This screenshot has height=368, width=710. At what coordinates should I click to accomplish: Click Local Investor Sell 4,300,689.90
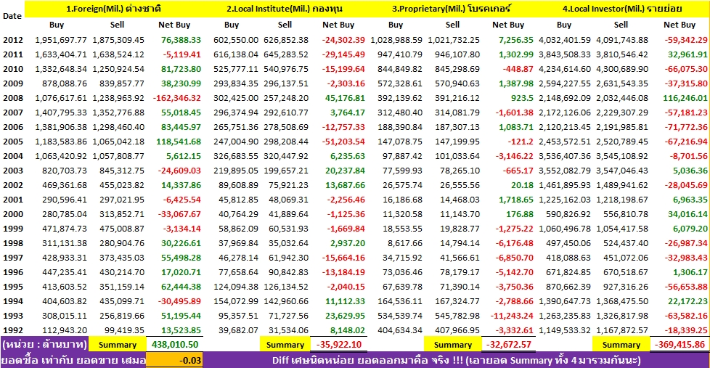621,69
